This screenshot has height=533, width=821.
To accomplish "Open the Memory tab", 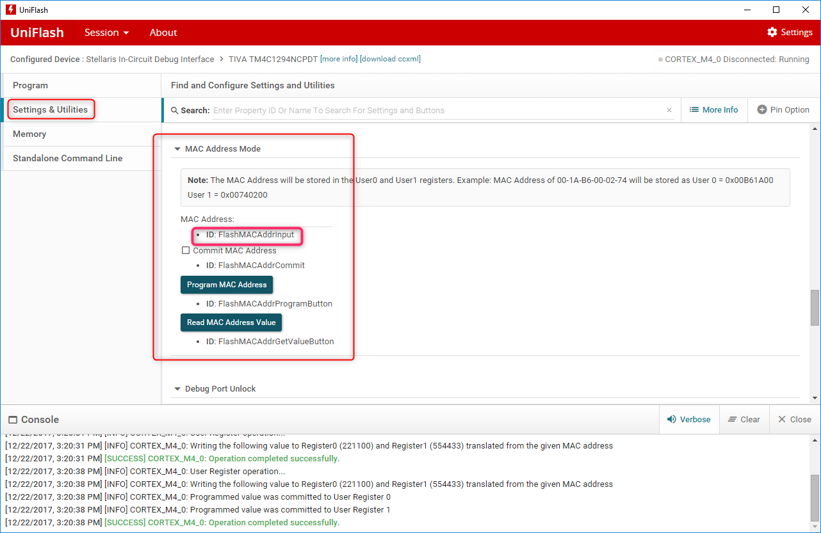I will tap(81, 134).
